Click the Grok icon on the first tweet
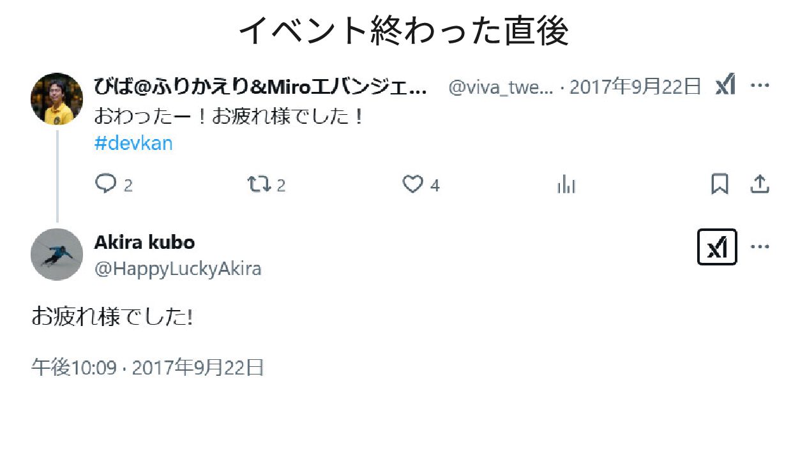Screen dimensions: 807x453 (725, 85)
